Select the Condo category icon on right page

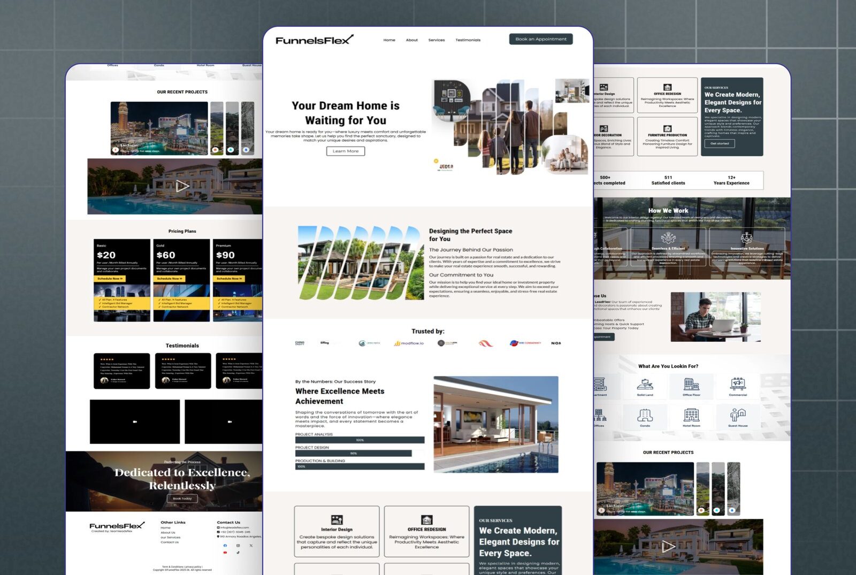click(x=645, y=415)
